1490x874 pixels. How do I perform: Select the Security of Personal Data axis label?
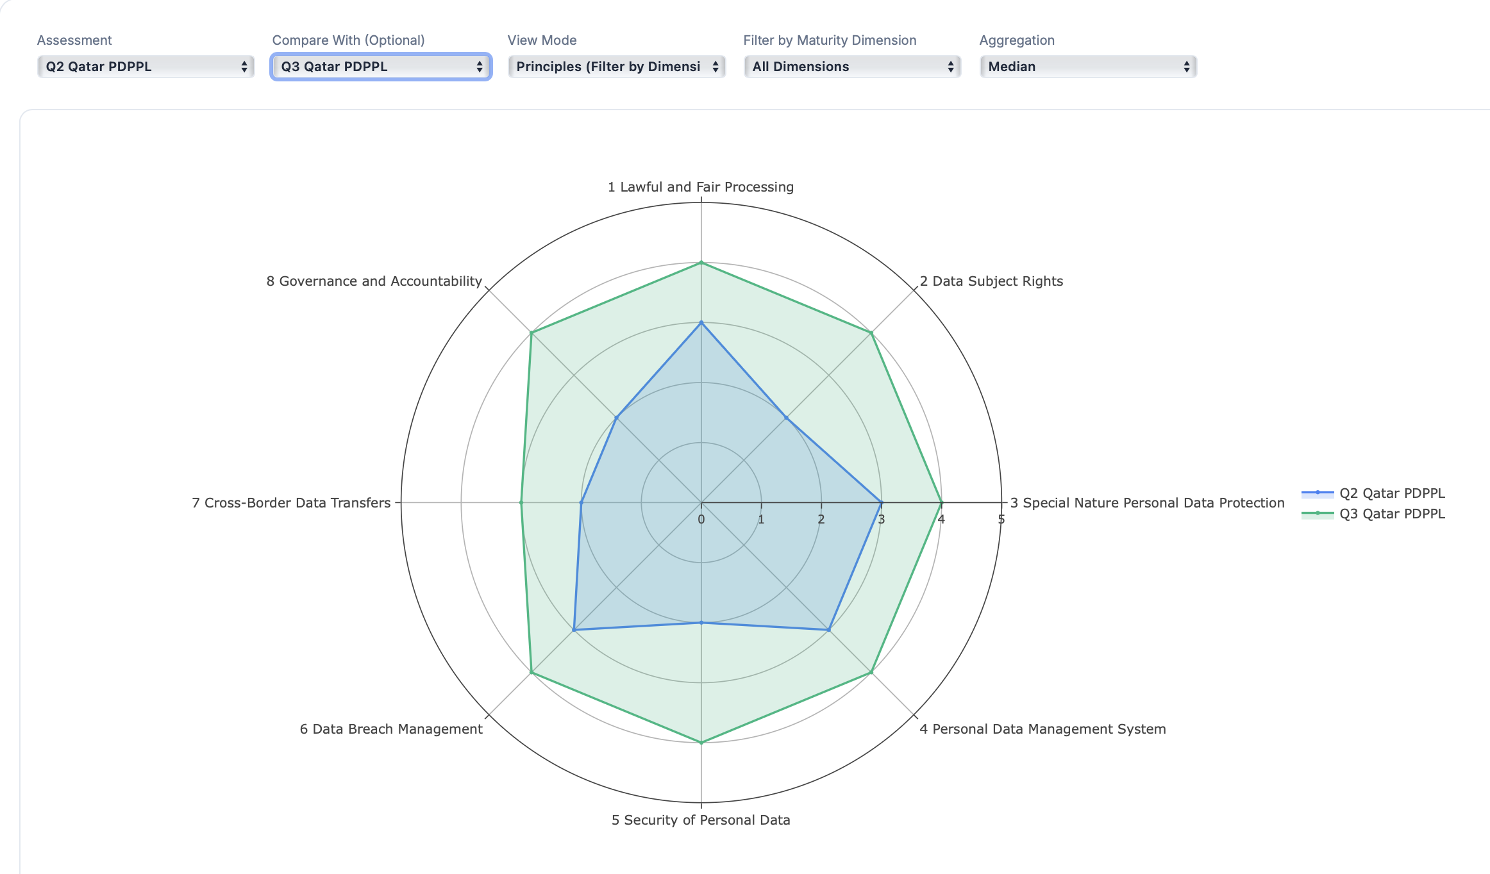pyautogui.click(x=701, y=819)
